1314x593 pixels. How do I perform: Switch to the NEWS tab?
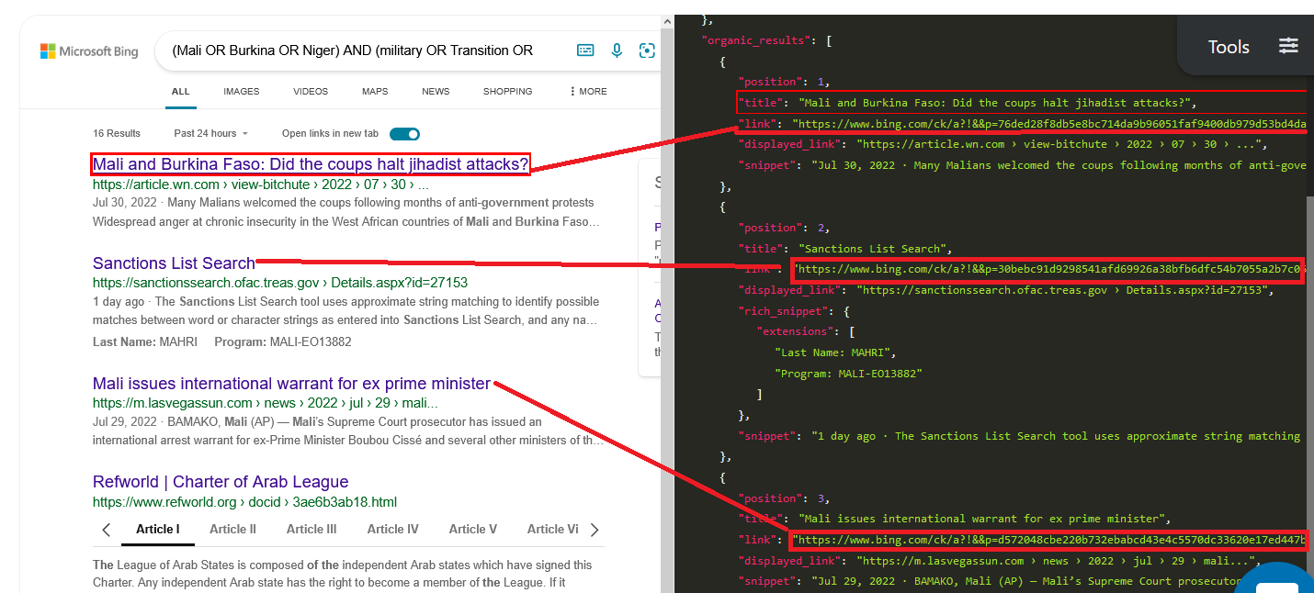tap(436, 91)
